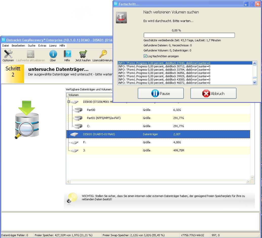
Task: Pause the volume scan
Action: coord(161,93)
